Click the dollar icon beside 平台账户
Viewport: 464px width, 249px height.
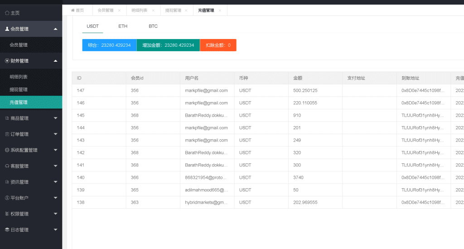click(x=7, y=198)
